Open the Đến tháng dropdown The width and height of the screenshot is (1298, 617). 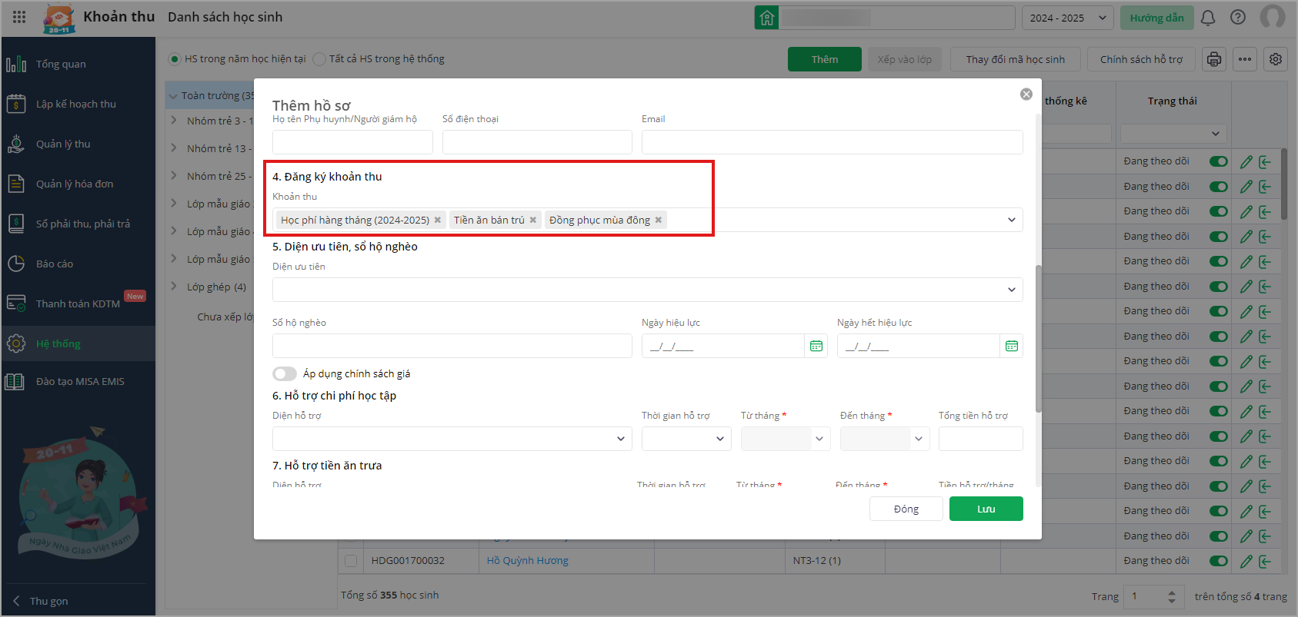[x=885, y=439]
